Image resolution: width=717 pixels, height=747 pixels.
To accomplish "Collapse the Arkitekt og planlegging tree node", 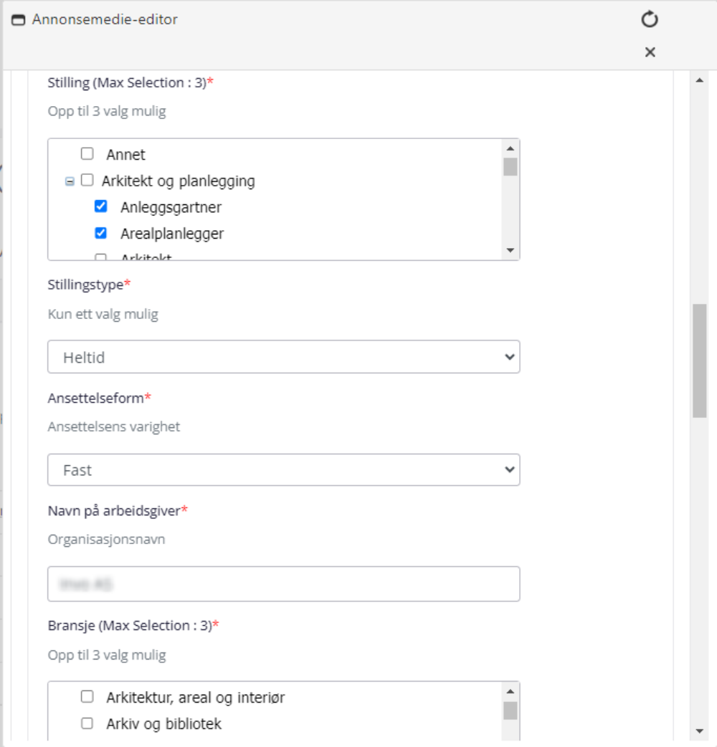I will [70, 181].
